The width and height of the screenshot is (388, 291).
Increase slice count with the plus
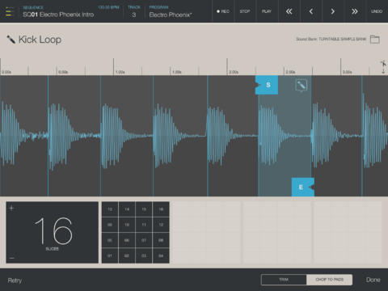tap(11, 208)
